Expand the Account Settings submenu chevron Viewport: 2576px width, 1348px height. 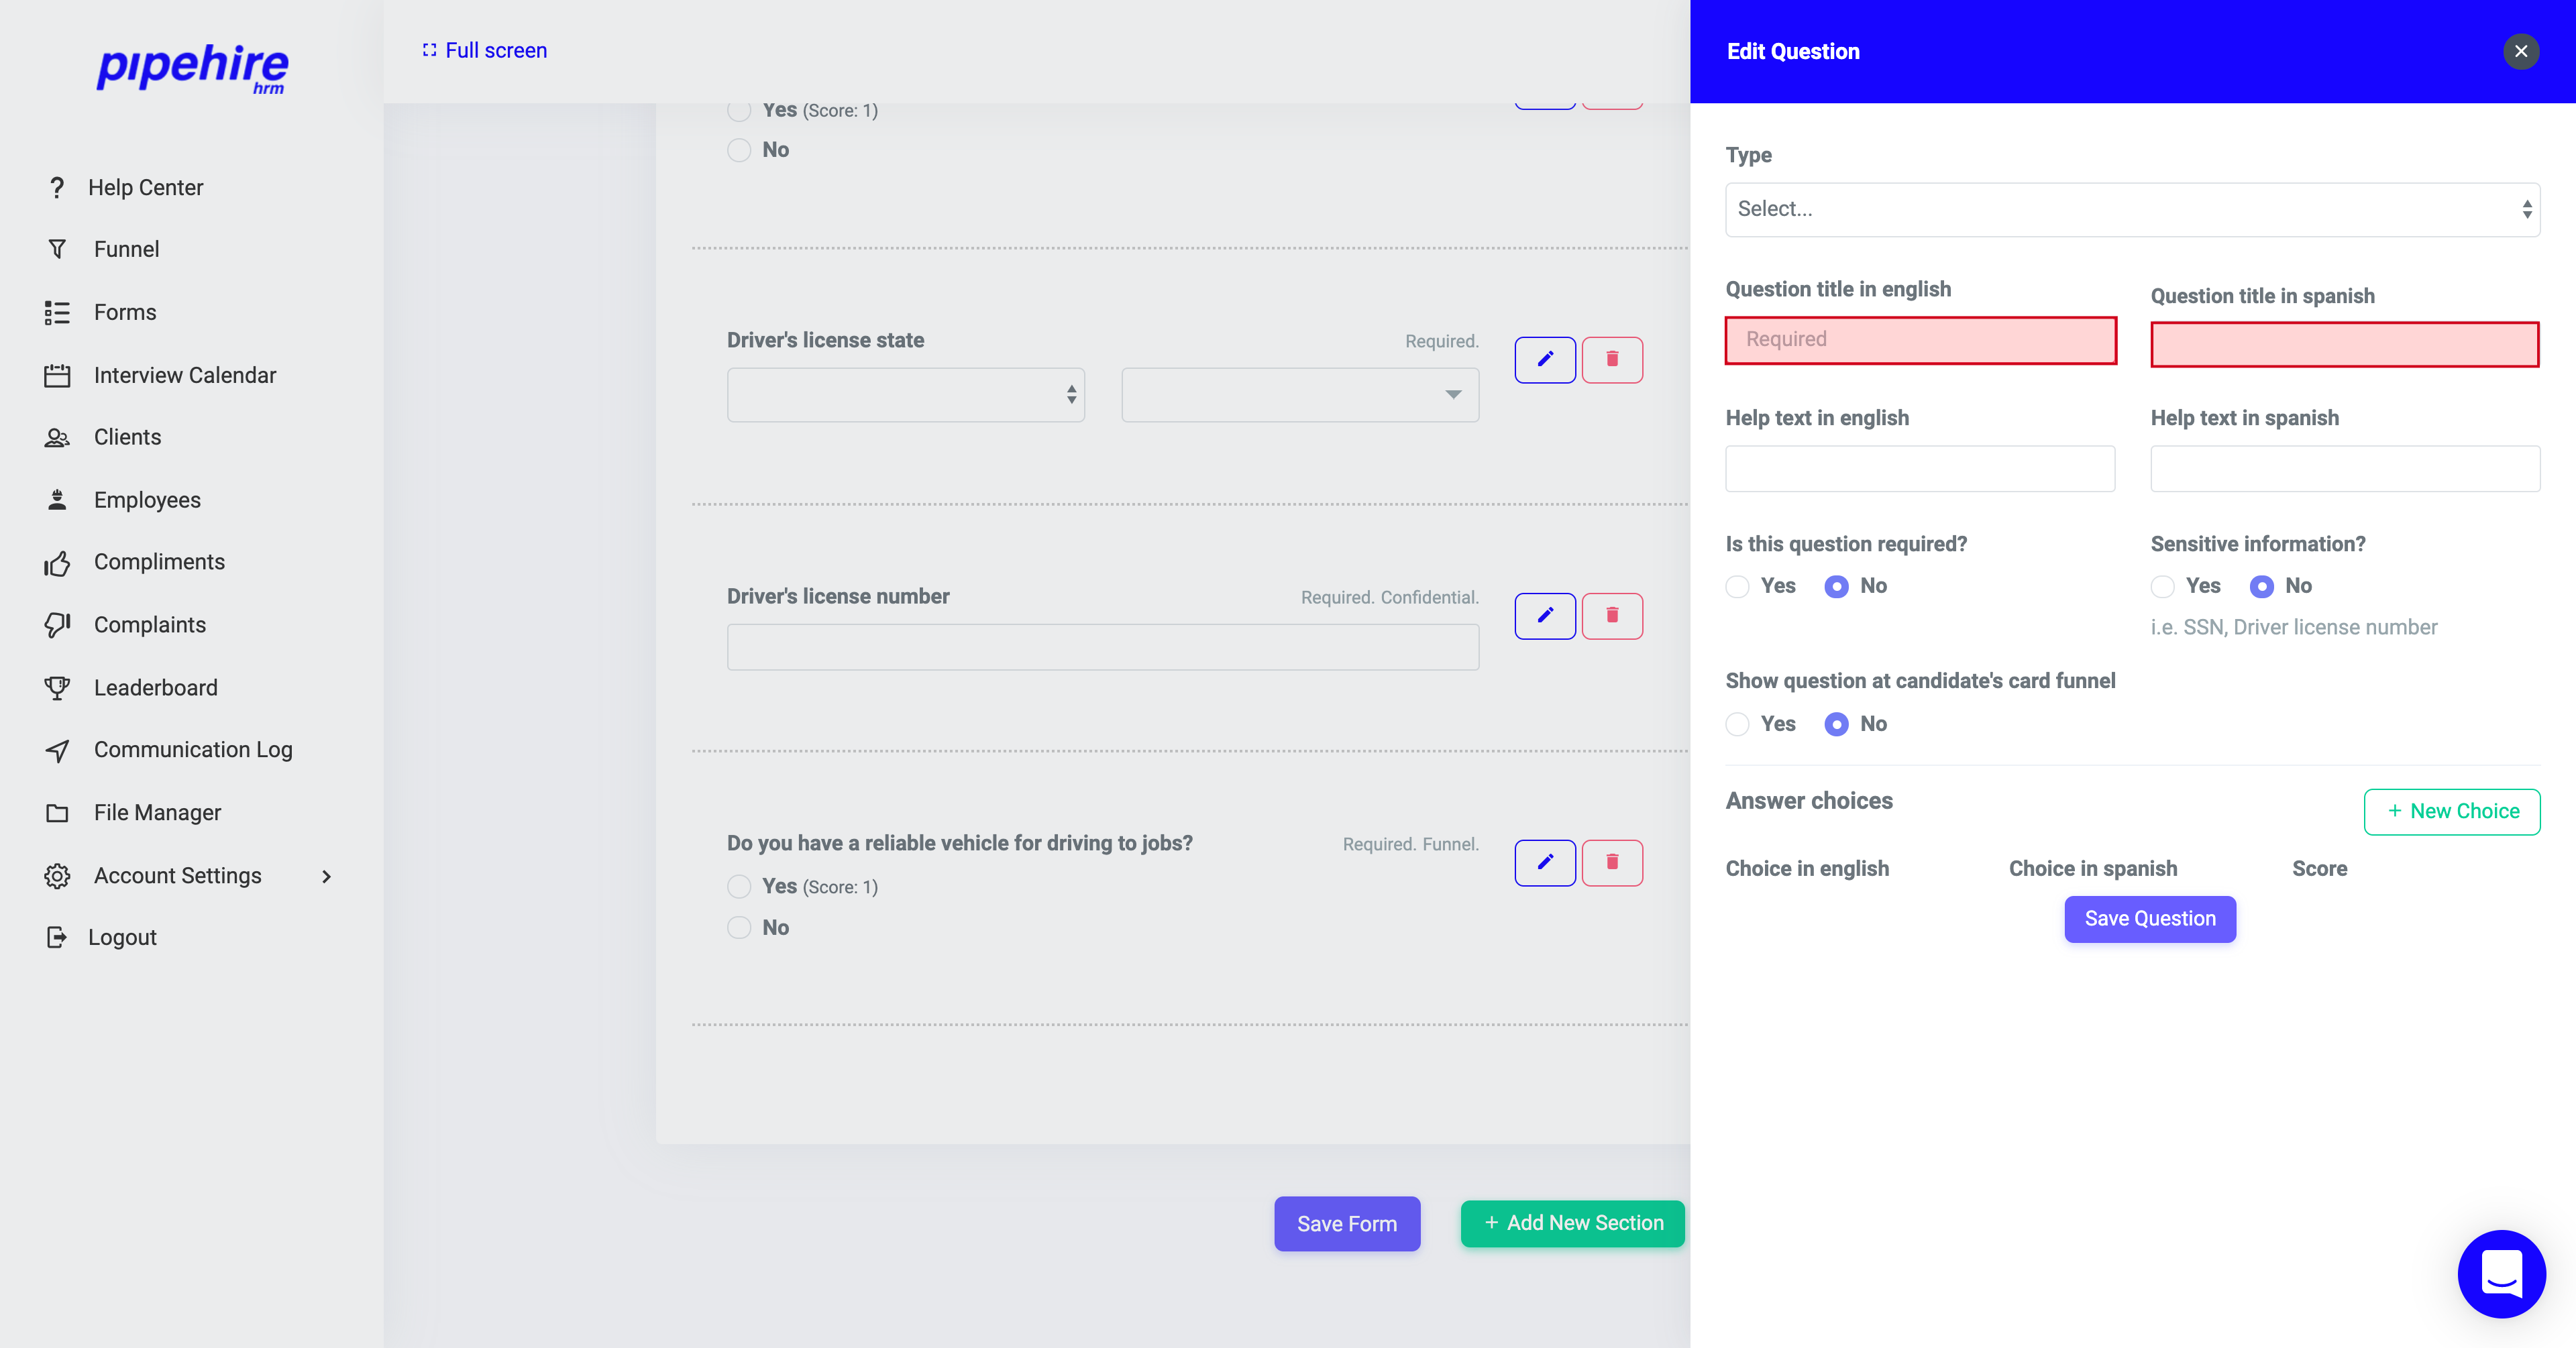(326, 876)
